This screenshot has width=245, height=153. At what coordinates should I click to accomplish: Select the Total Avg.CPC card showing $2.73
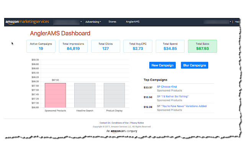pos(138,46)
